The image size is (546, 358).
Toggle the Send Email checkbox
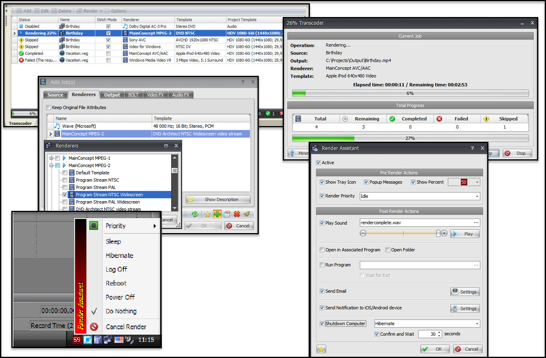pyautogui.click(x=322, y=291)
